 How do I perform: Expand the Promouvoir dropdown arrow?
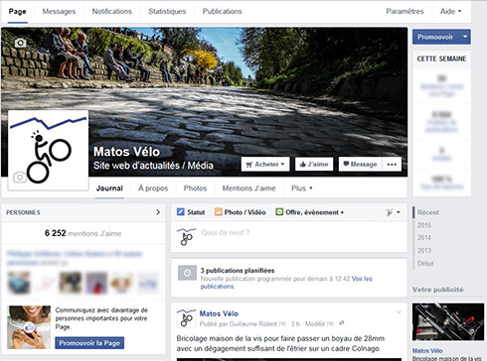465,37
